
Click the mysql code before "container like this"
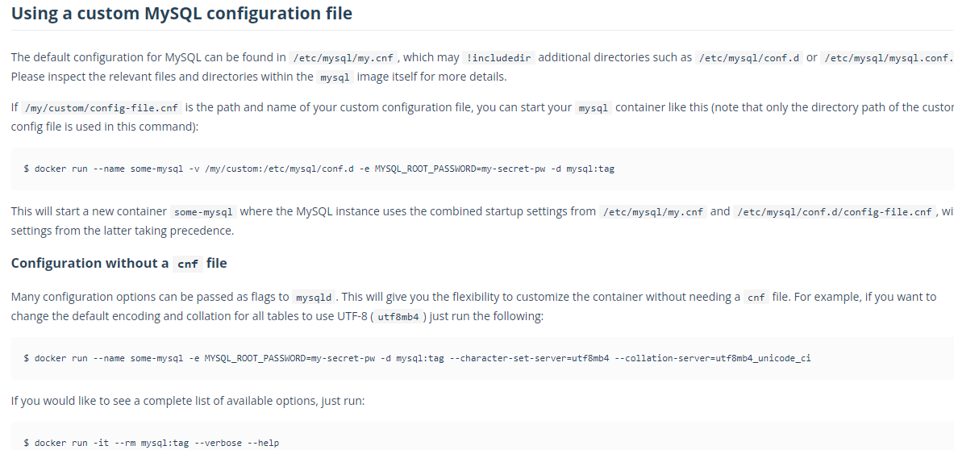pos(594,108)
